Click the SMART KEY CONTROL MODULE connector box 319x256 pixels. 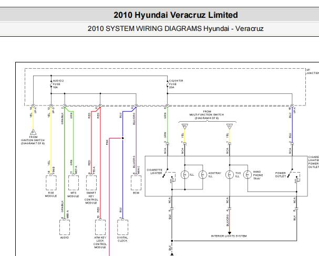[x=91, y=183]
